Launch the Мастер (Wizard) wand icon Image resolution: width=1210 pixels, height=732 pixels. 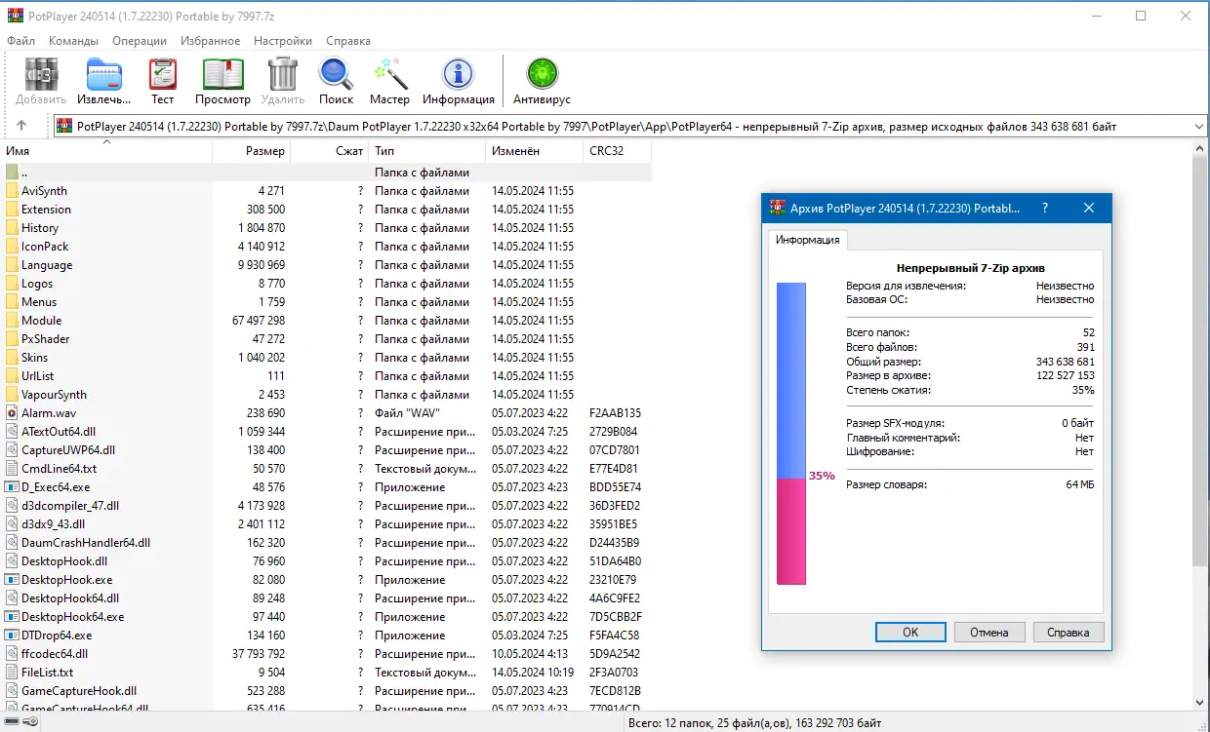pos(389,76)
